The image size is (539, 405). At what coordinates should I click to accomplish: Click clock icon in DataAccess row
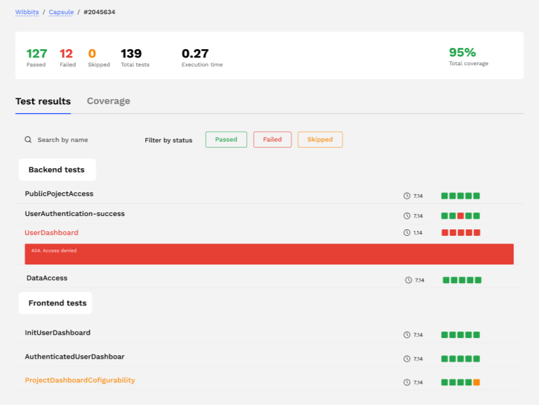409,280
